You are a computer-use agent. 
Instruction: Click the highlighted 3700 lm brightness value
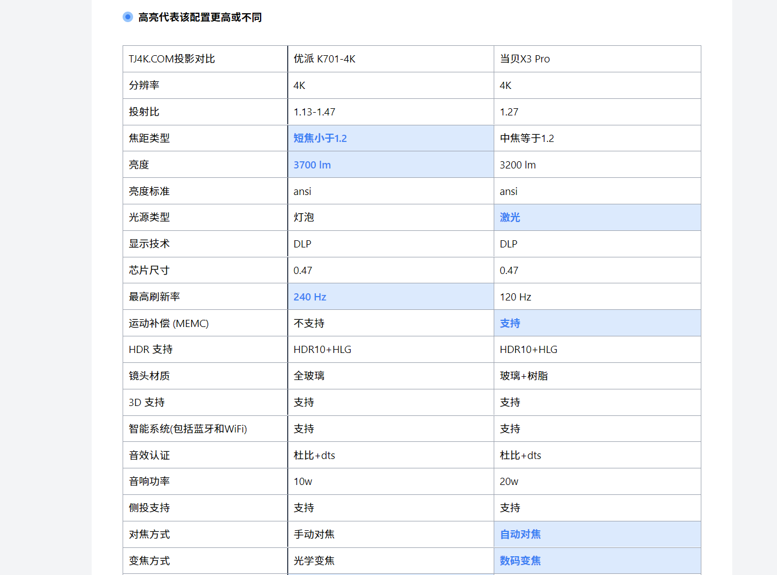(x=312, y=165)
